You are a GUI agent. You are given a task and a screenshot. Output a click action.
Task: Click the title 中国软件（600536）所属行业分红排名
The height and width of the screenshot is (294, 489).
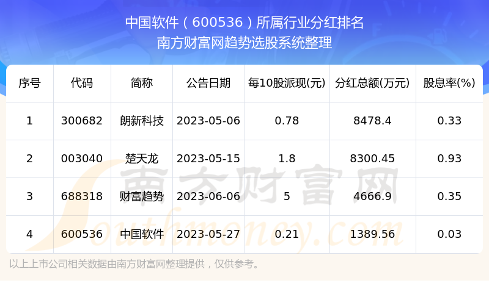pos(244,23)
